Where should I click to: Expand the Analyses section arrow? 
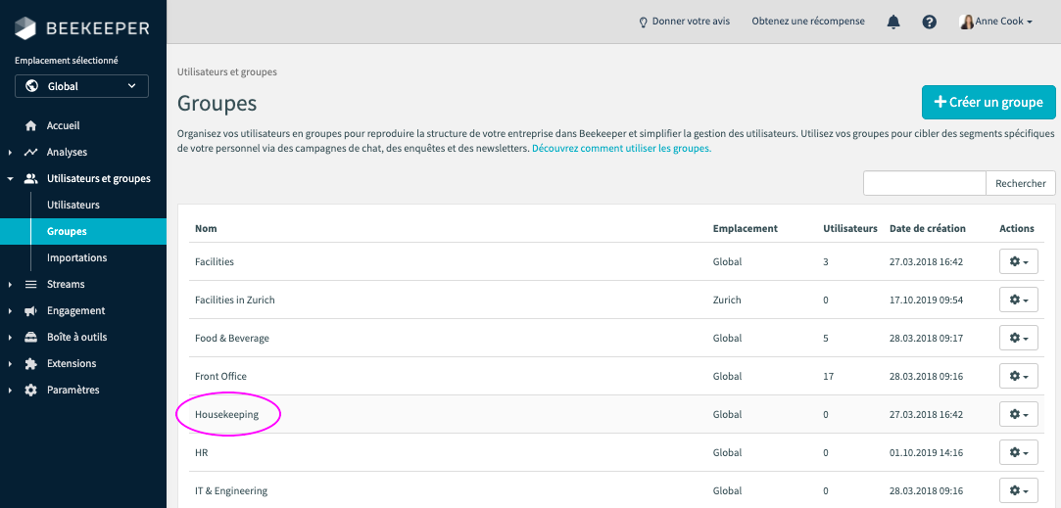point(10,153)
